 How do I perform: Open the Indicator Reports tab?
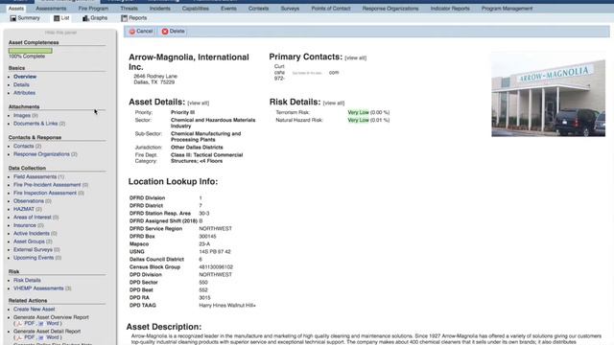[450, 9]
